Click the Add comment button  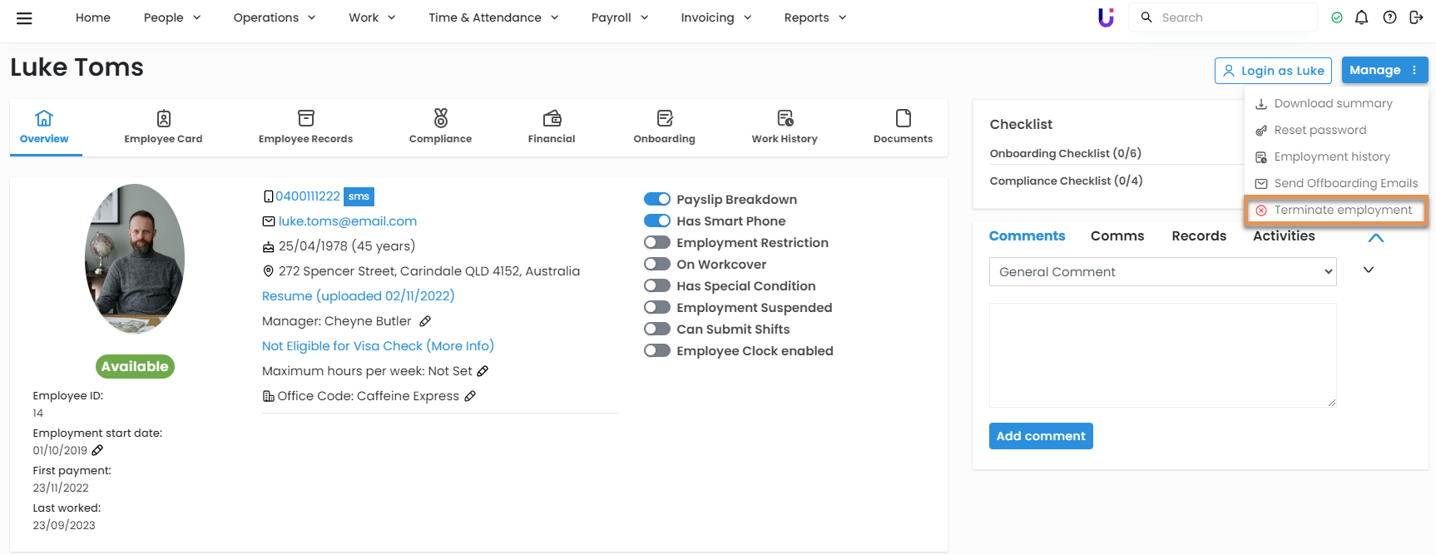click(1040, 436)
